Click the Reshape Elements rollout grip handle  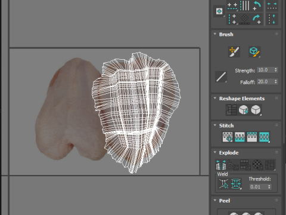click(x=276, y=98)
